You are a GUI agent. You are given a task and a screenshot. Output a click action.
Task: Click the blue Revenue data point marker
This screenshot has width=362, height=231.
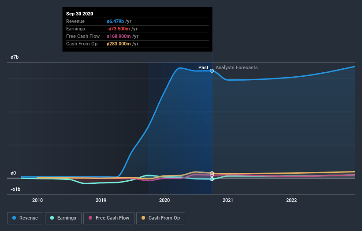(x=212, y=71)
